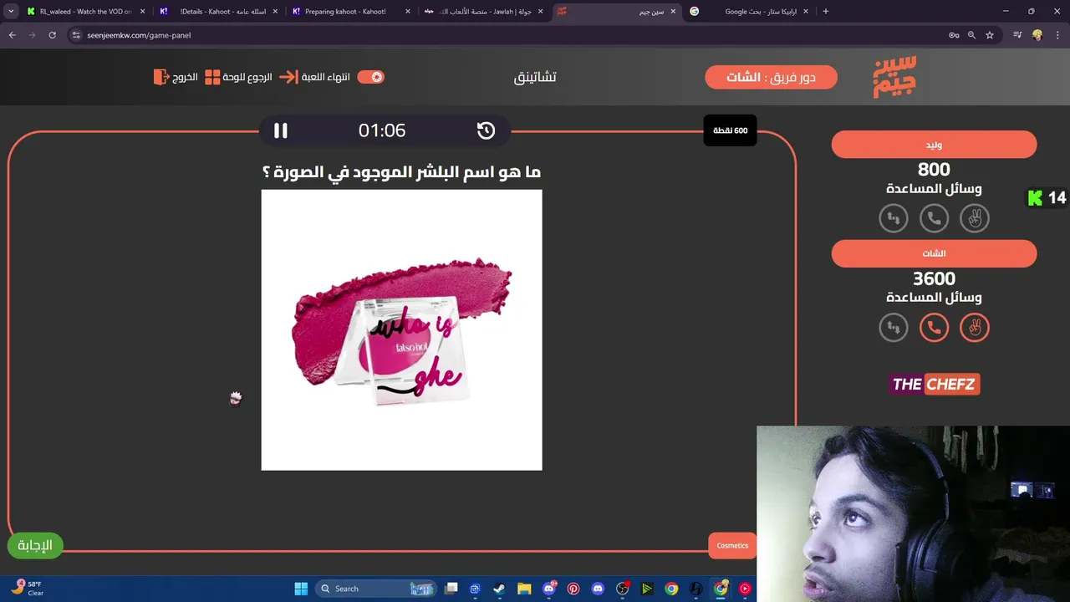The image size is (1070, 602).
Task: Use two-answers hand helper for وليد
Action: click(974, 218)
